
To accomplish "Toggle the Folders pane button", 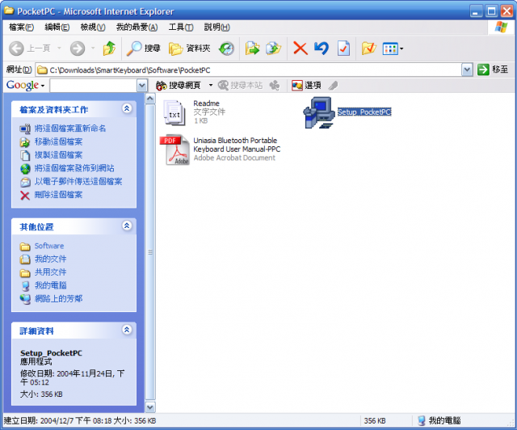I will click(189, 48).
